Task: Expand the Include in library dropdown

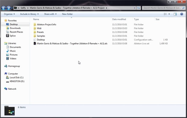Action: pos(29,14)
